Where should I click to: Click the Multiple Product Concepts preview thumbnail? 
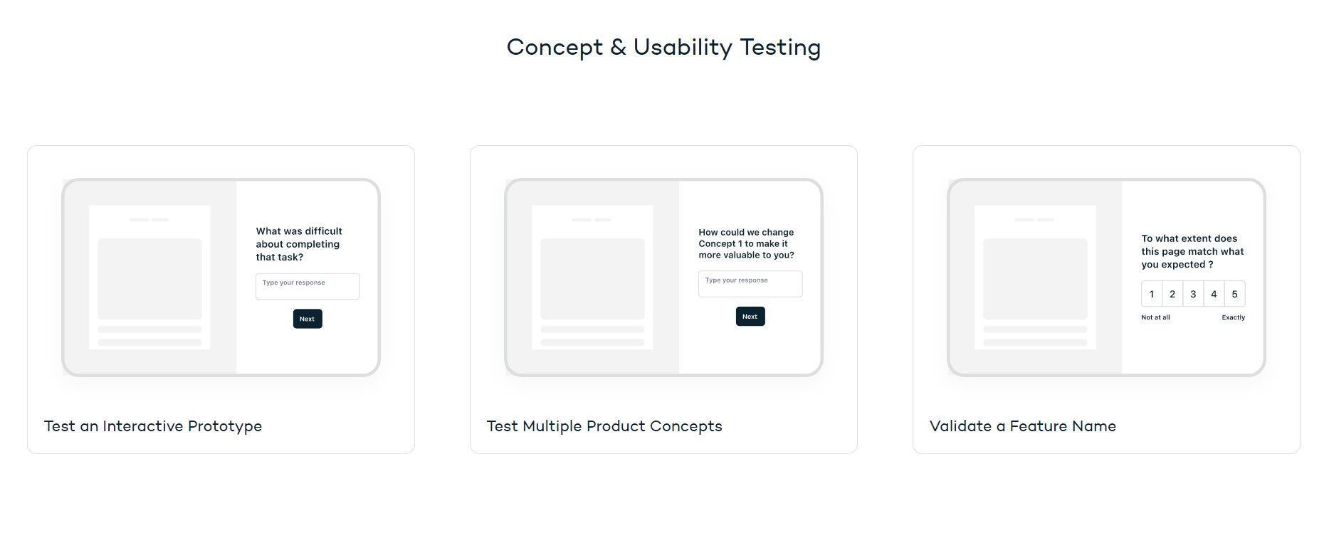(x=663, y=277)
